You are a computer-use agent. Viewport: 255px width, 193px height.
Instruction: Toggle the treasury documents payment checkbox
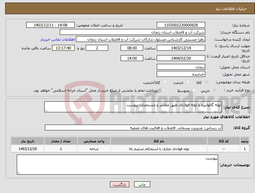click(x=162, y=90)
